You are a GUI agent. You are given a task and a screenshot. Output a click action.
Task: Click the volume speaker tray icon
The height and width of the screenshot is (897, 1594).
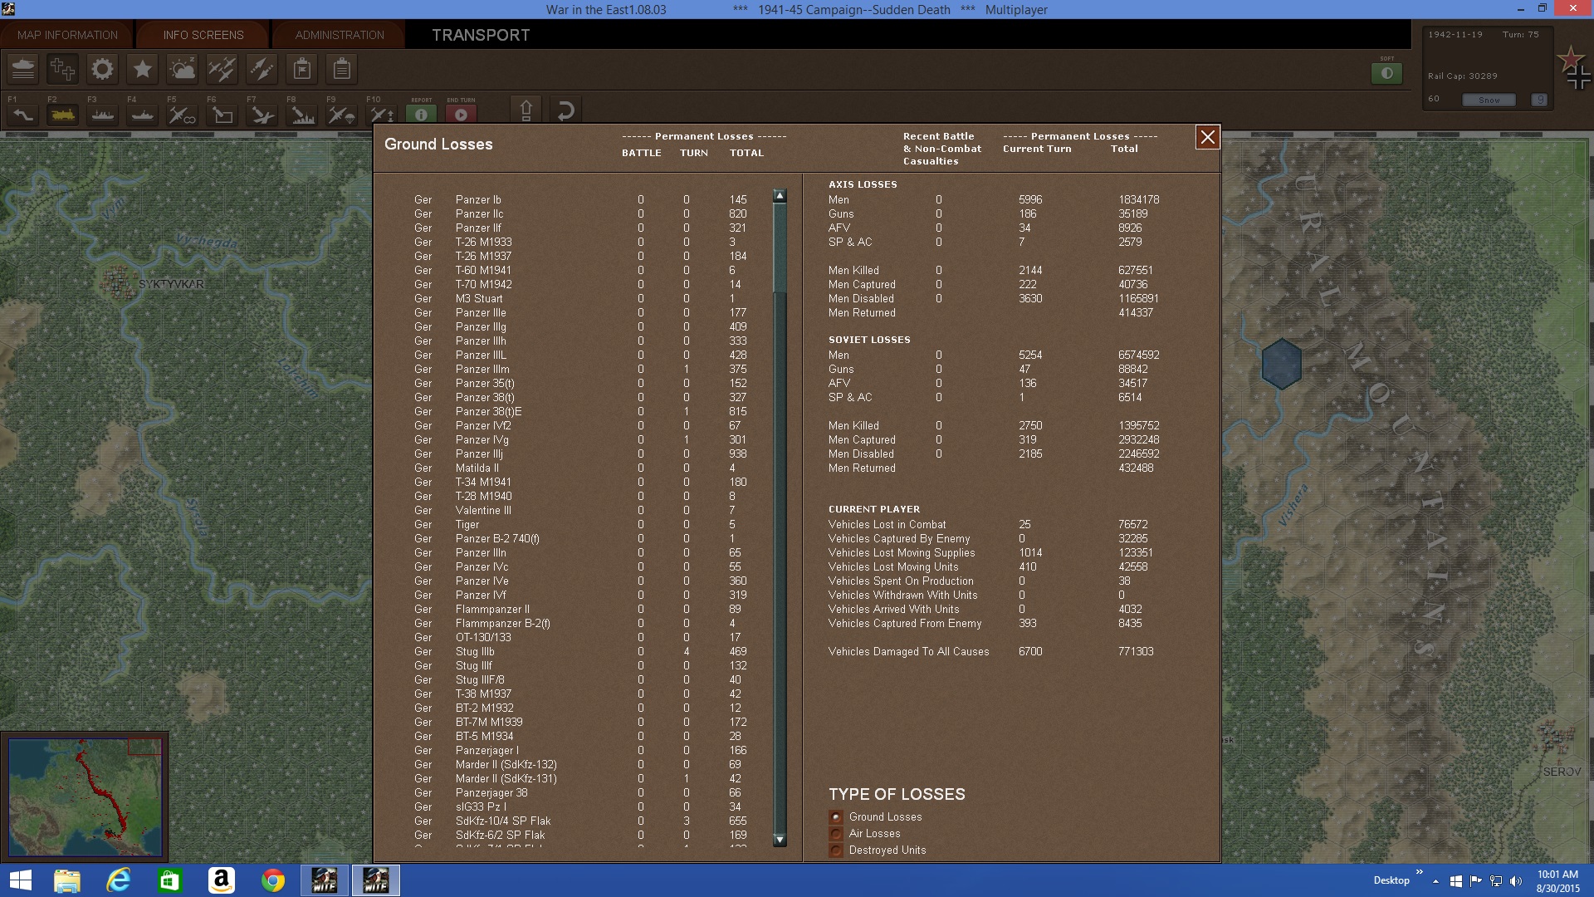pyautogui.click(x=1515, y=880)
